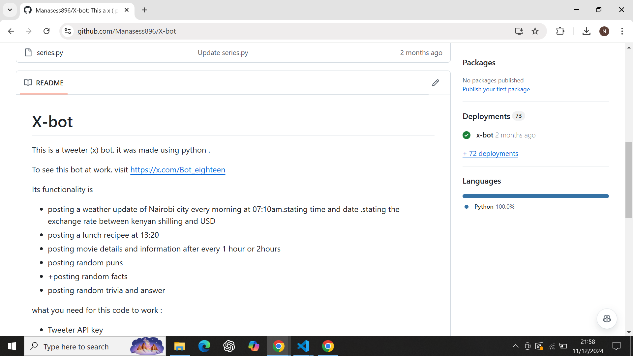
Task: Click the blue Python language dot
Action: click(467, 207)
